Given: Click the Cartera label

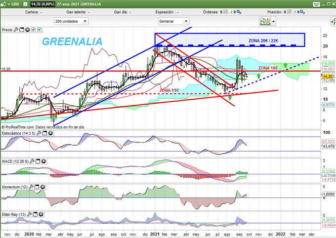Looking at the screenshot, I should click(32, 12).
